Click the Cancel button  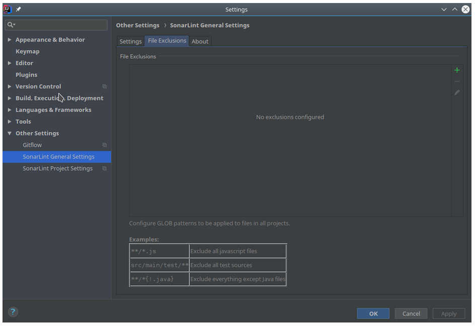[x=411, y=313]
